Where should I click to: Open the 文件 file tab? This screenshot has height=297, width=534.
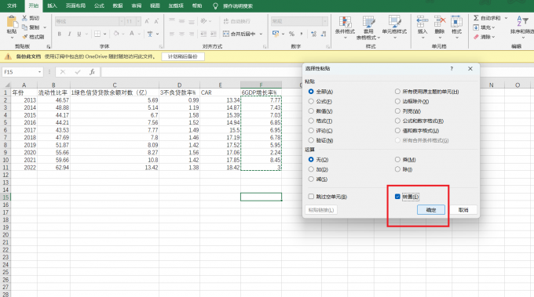(x=12, y=5)
